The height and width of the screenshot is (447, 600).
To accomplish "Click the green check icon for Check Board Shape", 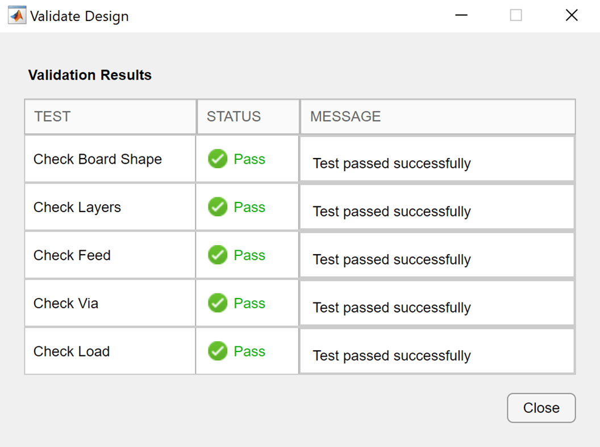I will (x=218, y=159).
